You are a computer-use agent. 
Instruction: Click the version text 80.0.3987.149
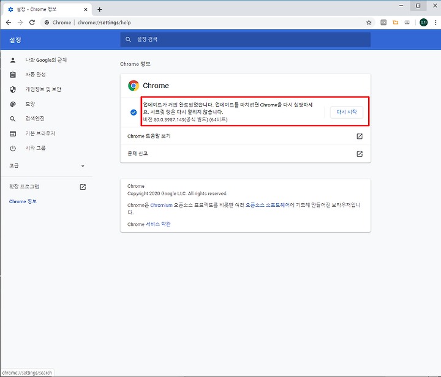click(169, 120)
